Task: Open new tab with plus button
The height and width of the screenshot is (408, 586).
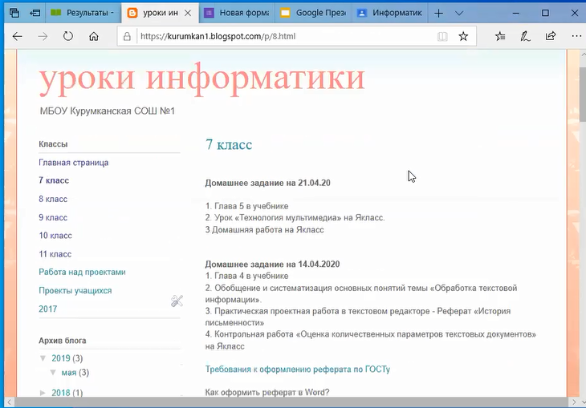Action: coord(438,13)
